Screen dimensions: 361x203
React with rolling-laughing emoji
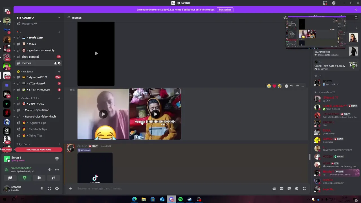(279, 86)
